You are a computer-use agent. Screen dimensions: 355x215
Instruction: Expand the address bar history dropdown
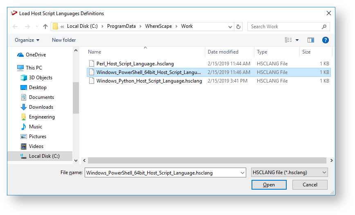tap(230, 27)
